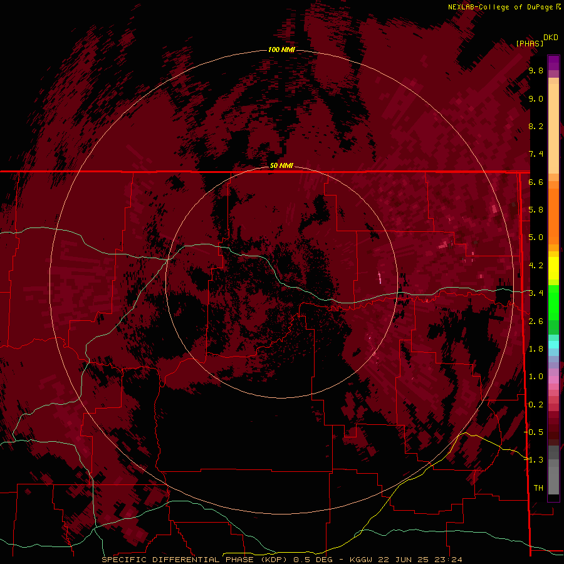Click the 100 NMI range ring label
564x564 pixels.
(x=281, y=50)
